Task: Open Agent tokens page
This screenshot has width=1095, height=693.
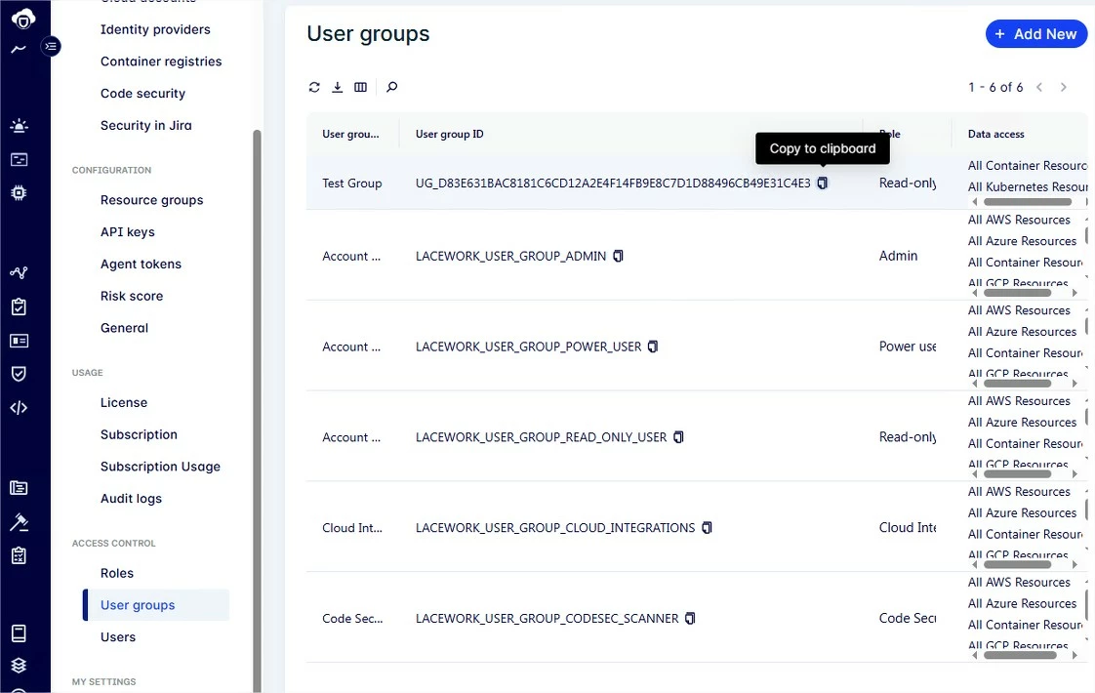Action: [141, 265]
